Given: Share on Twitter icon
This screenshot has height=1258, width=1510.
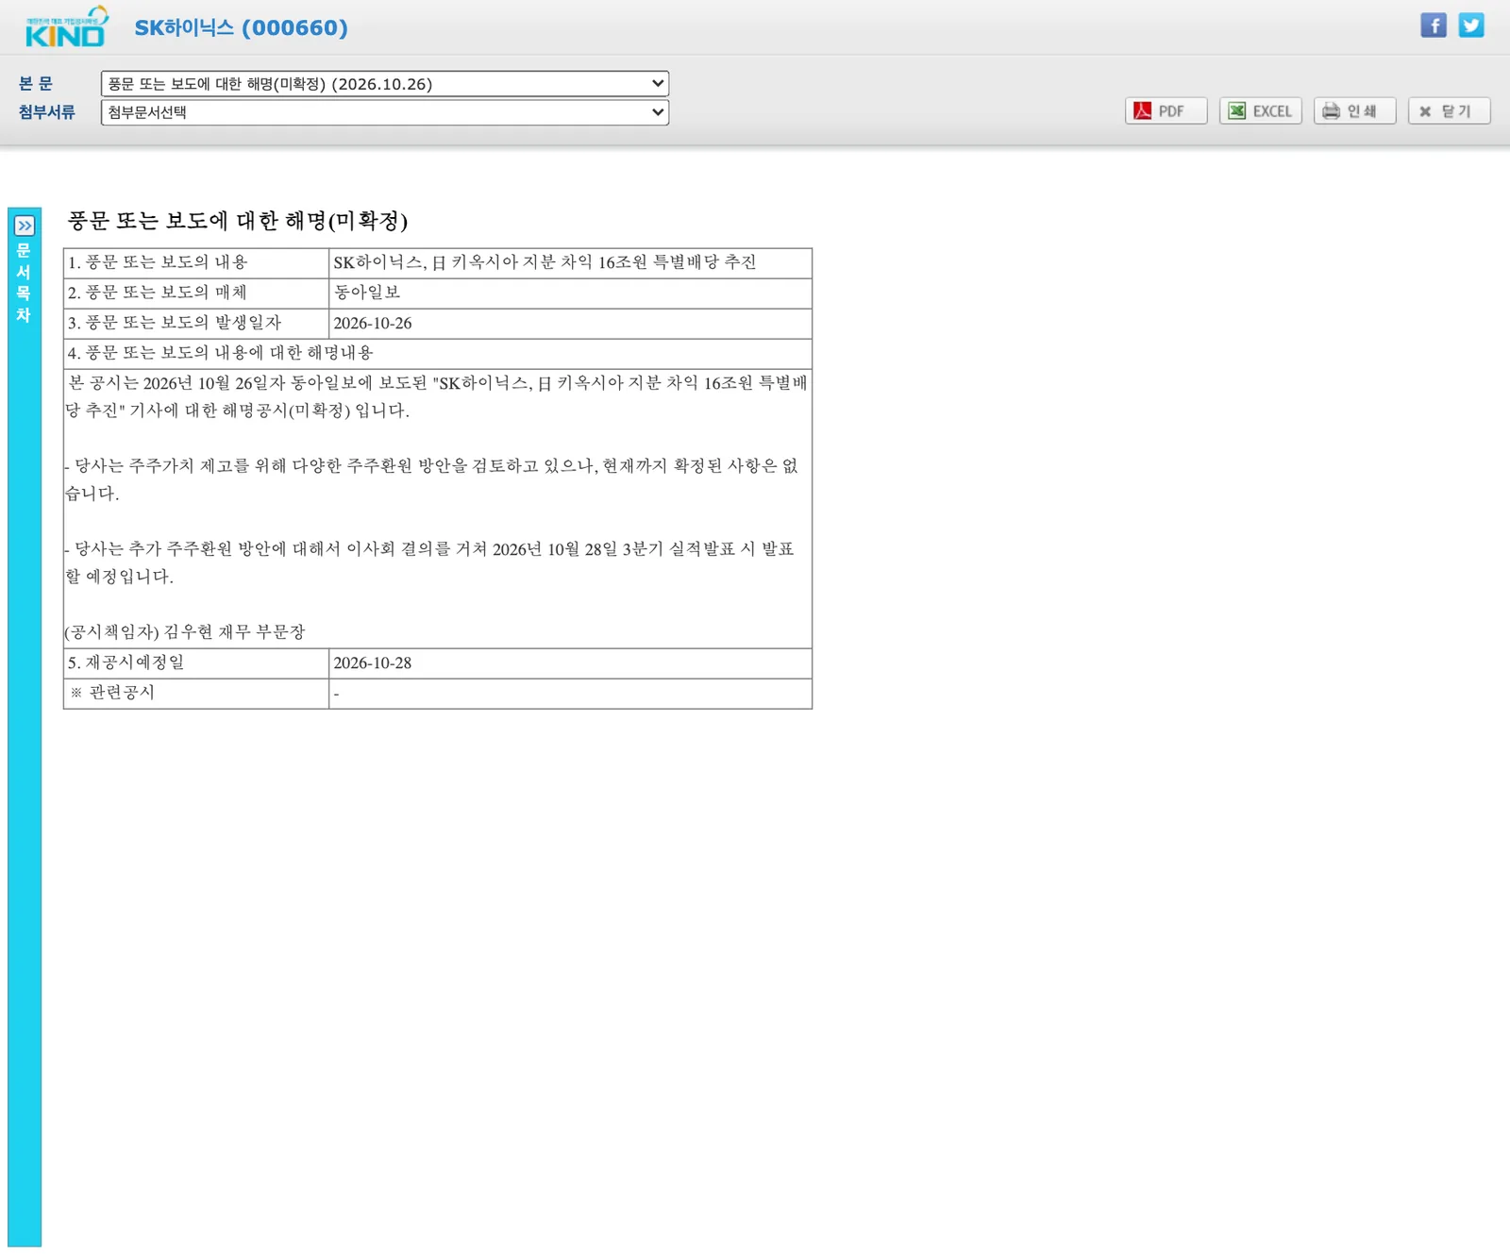Looking at the screenshot, I should click(x=1471, y=25).
